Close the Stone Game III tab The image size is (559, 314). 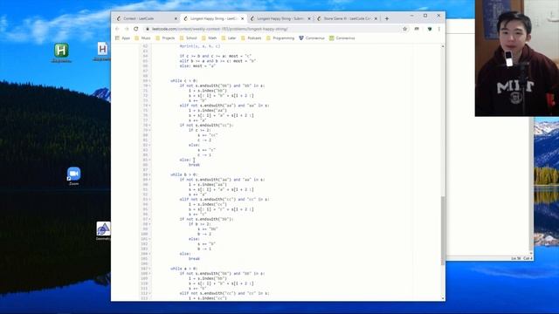tap(376, 18)
